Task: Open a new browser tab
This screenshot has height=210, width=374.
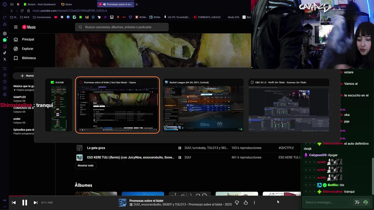Action: [x=136, y=4]
